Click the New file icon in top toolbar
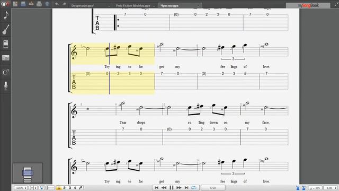 click(x=15, y=4)
